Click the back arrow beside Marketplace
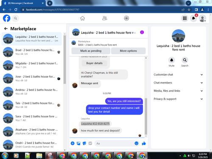212x159 pixels. (6, 29)
